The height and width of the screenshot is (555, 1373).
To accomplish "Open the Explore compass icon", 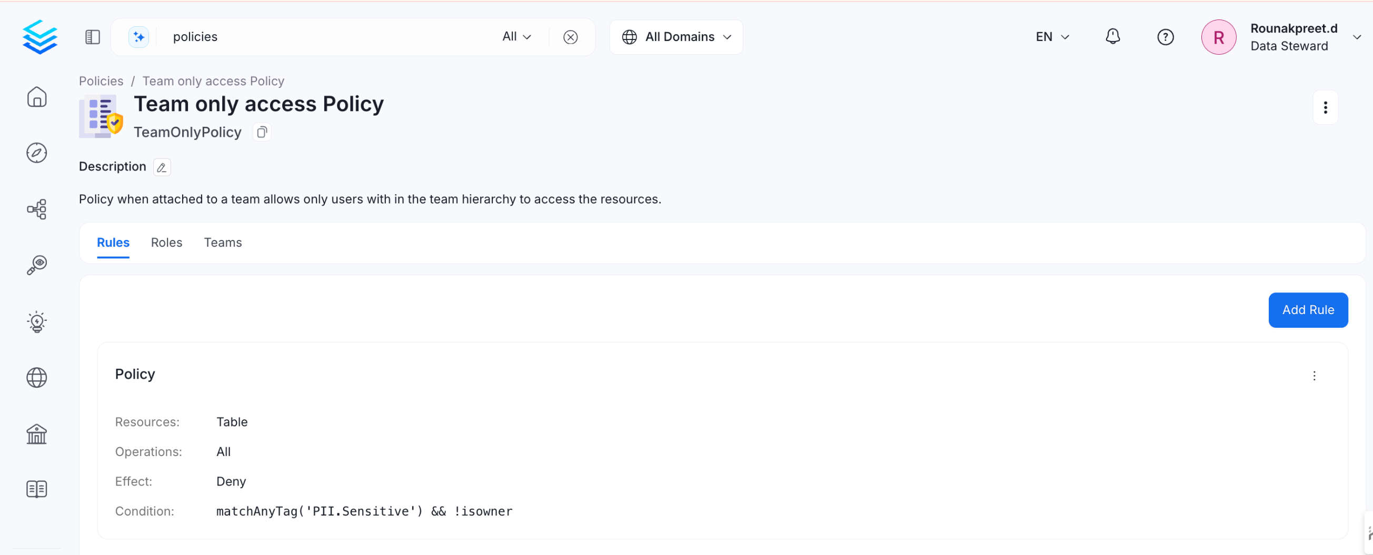I will pyautogui.click(x=37, y=153).
